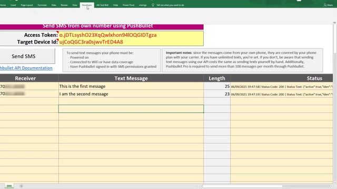The image size is (337, 189).
Task: Click the horizontal scrollbar thumb
Action: [243, 186]
